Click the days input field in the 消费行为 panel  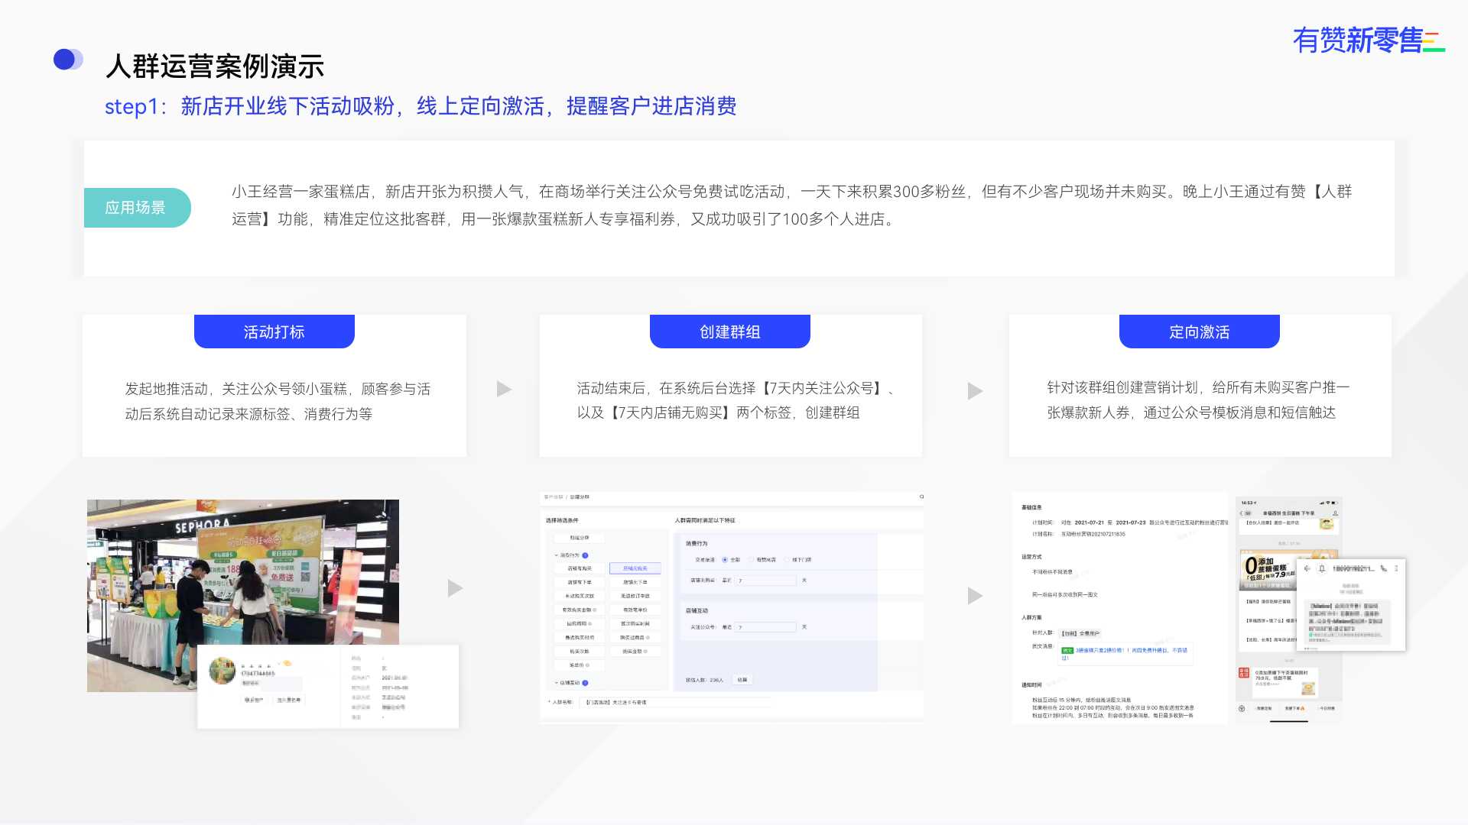(765, 581)
